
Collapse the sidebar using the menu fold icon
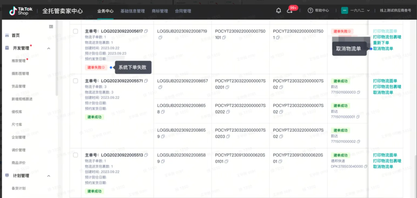pyautogui.click(x=51, y=26)
